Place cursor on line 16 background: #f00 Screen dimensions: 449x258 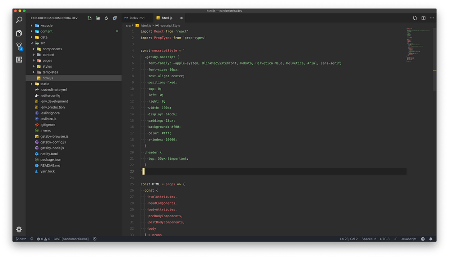tap(164, 127)
